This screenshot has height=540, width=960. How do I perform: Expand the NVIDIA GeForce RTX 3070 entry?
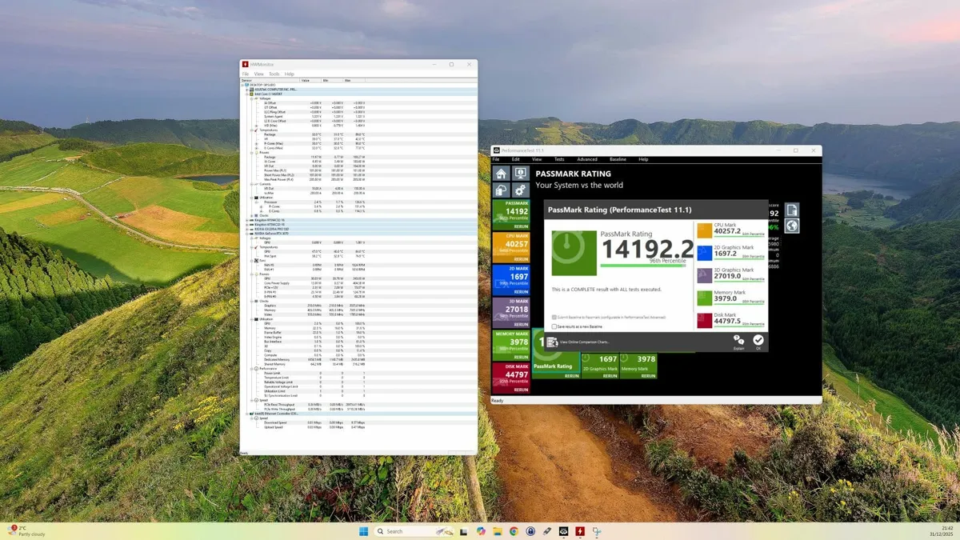click(x=246, y=234)
